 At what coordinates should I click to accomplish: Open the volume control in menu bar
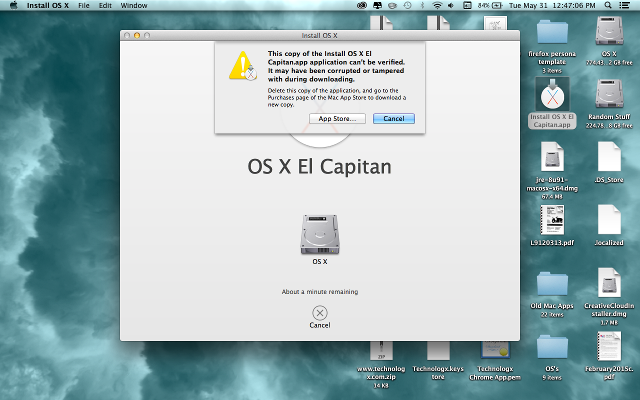click(x=451, y=5)
